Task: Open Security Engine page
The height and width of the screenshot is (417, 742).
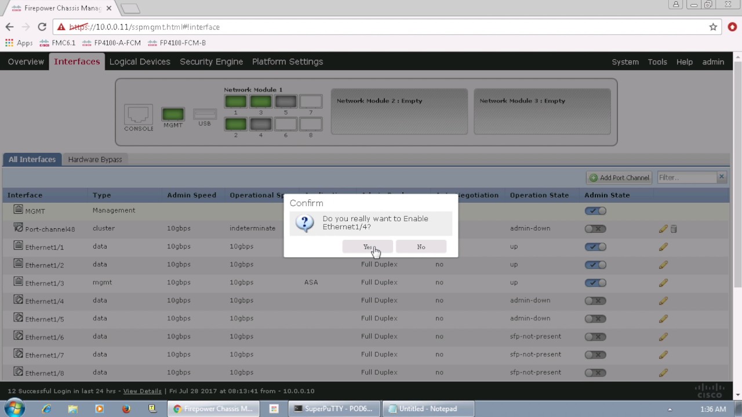Action: coord(211,61)
